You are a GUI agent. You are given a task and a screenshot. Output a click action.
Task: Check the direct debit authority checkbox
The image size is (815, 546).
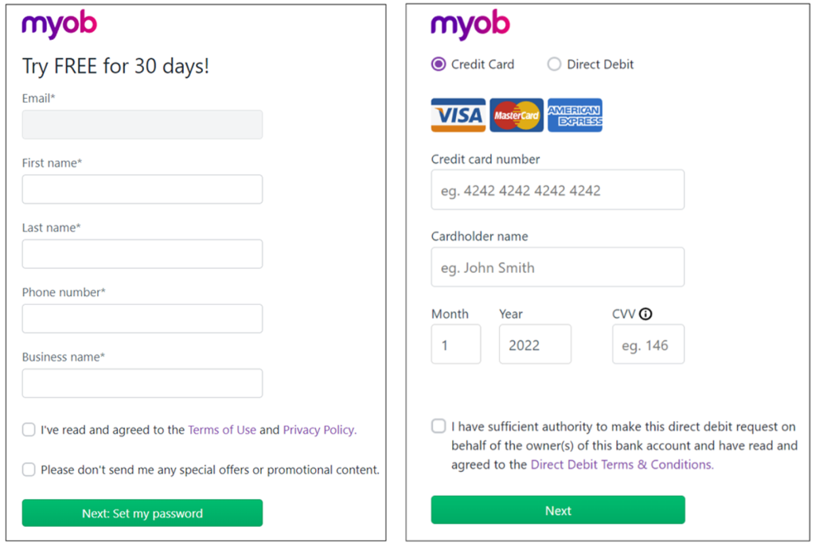tap(439, 426)
